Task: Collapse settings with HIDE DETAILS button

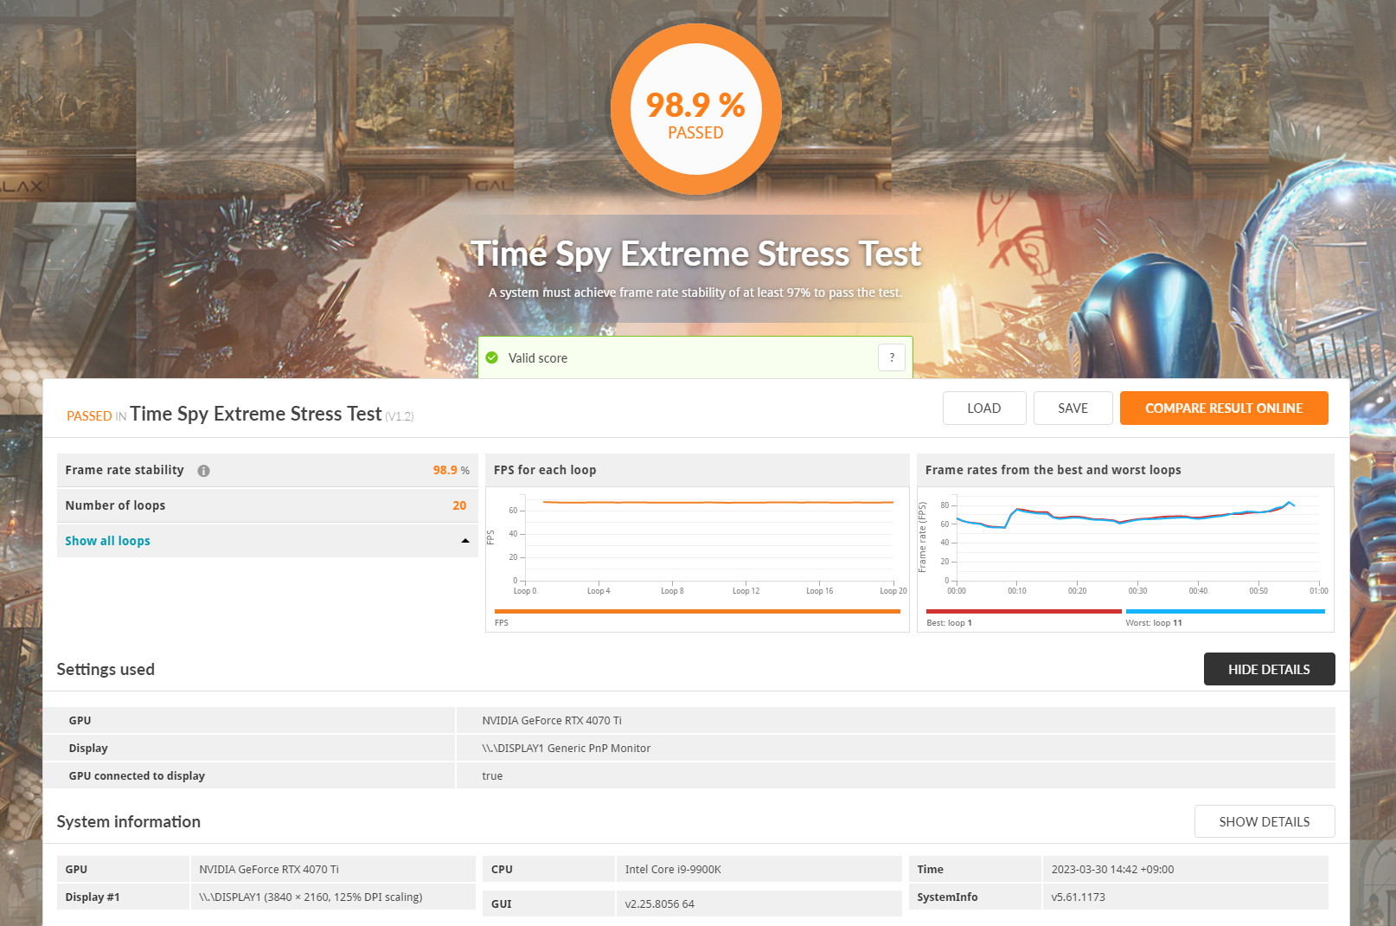Action: click(1268, 669)
